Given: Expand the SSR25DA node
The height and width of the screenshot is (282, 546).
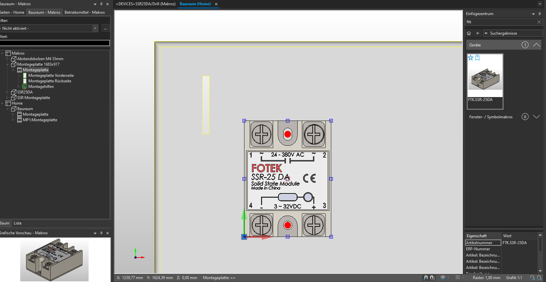Looking at the screenshot, I should click(x=8, y=92).
